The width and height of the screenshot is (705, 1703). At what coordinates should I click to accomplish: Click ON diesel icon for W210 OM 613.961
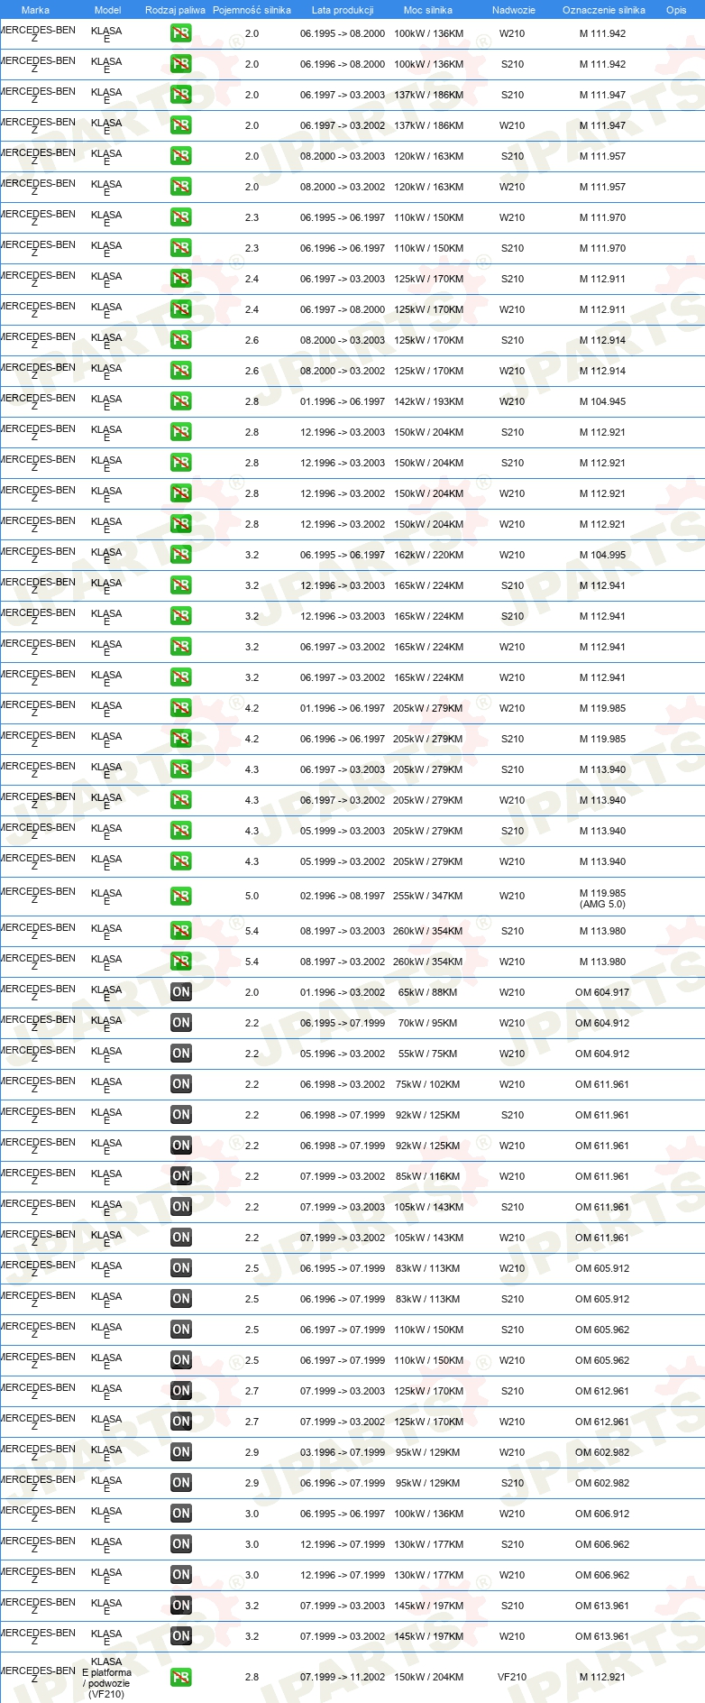[181, 1636]
